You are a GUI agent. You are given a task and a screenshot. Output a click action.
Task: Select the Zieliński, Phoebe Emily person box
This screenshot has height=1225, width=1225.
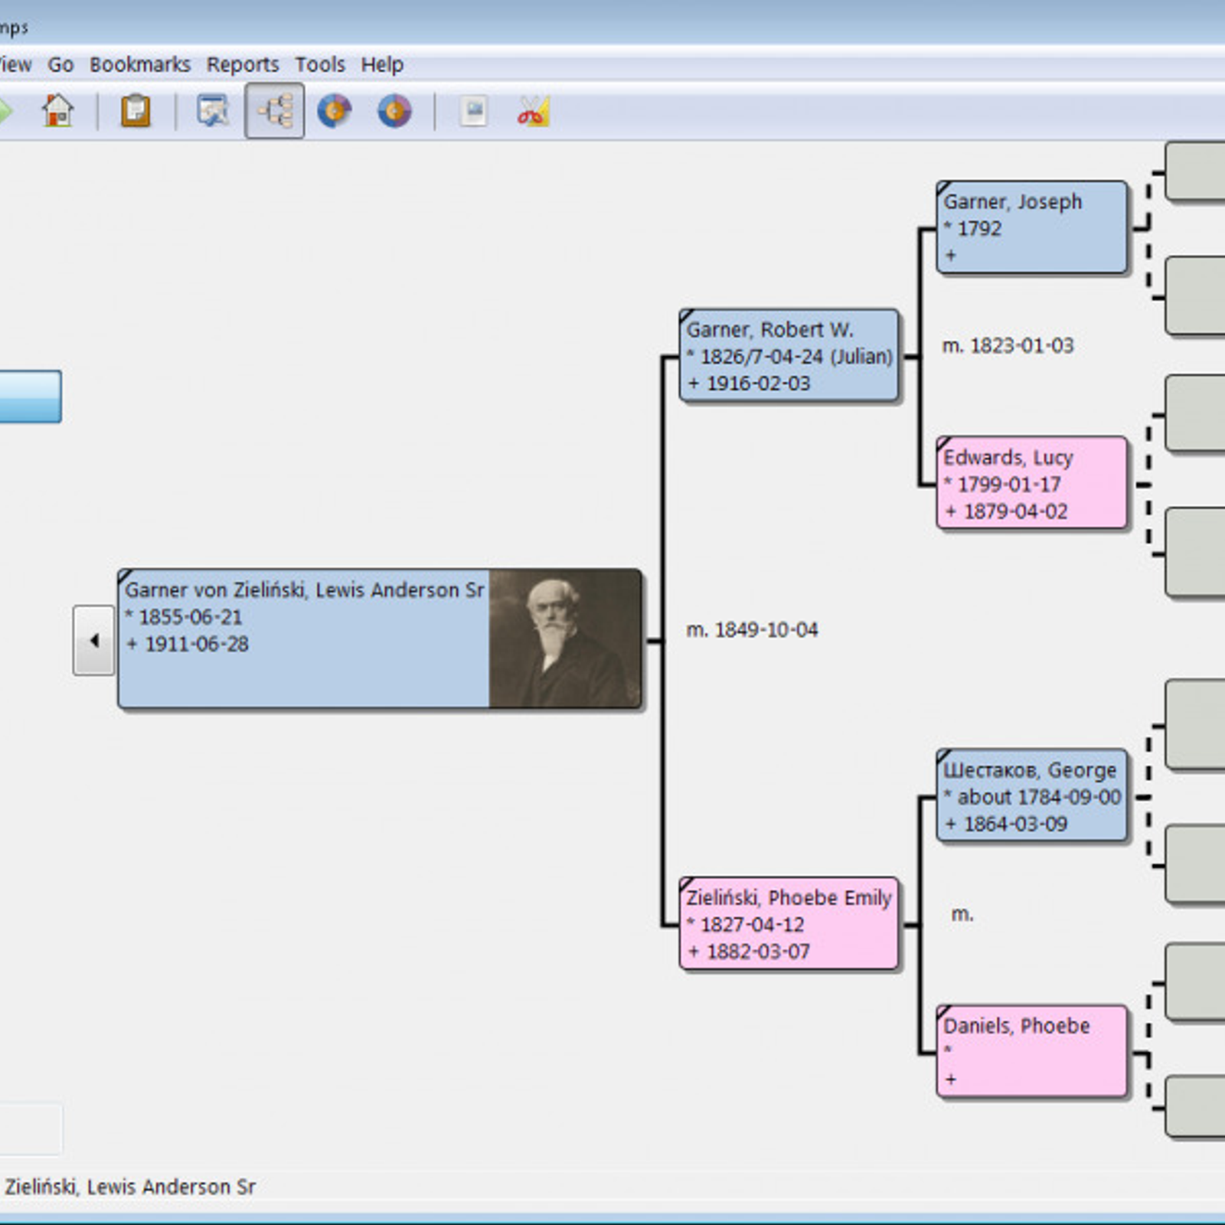coord(789,923)
